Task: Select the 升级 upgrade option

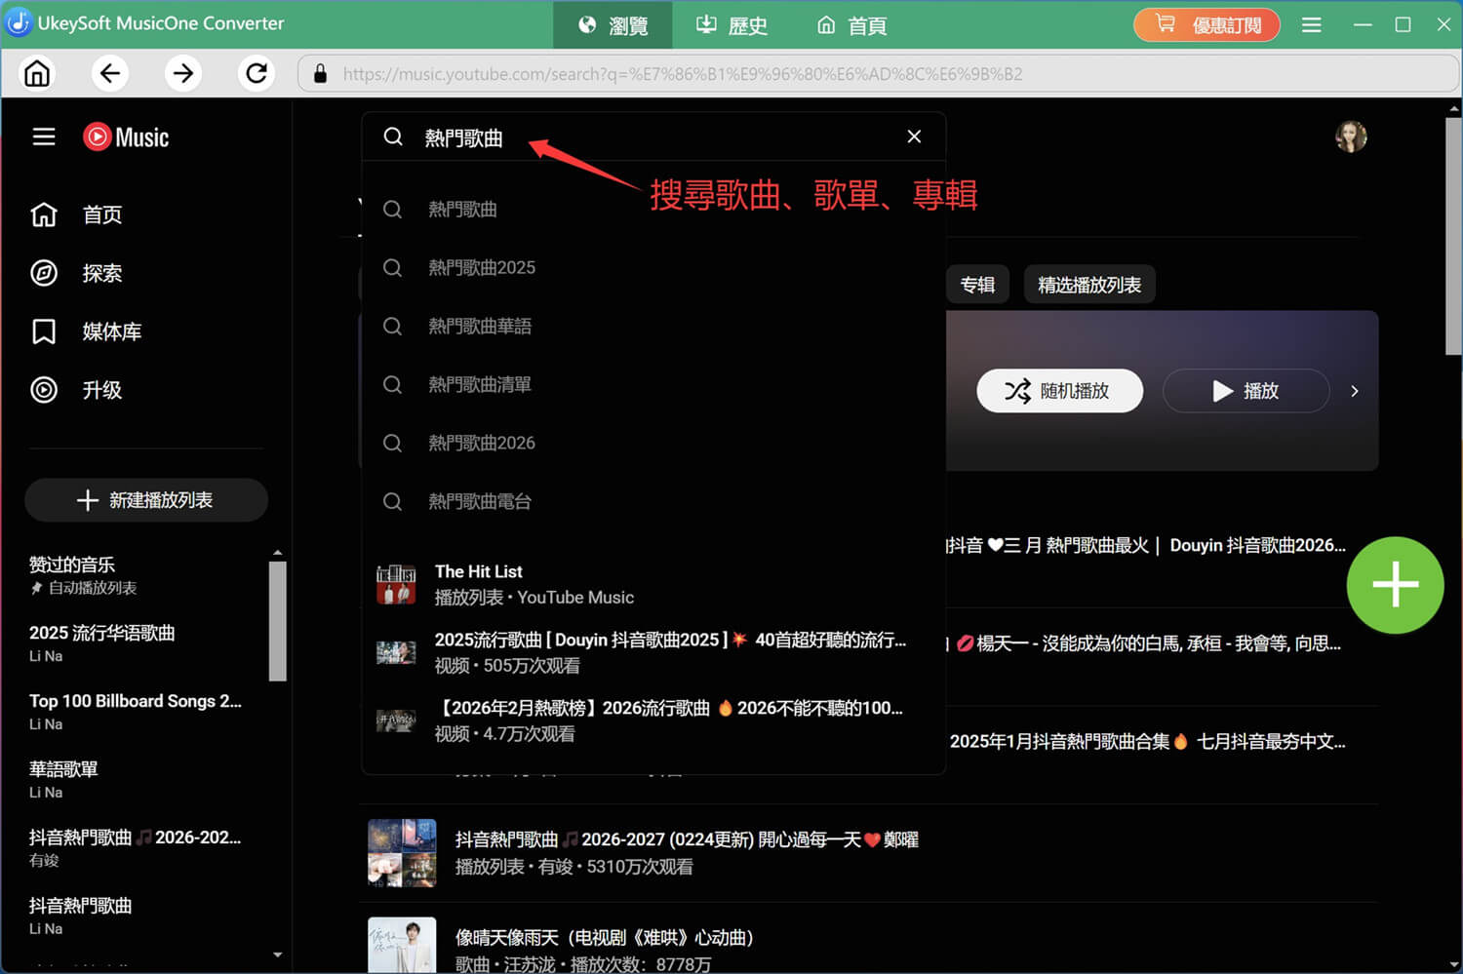Action: pyautogui.click(x=100, y=390)
